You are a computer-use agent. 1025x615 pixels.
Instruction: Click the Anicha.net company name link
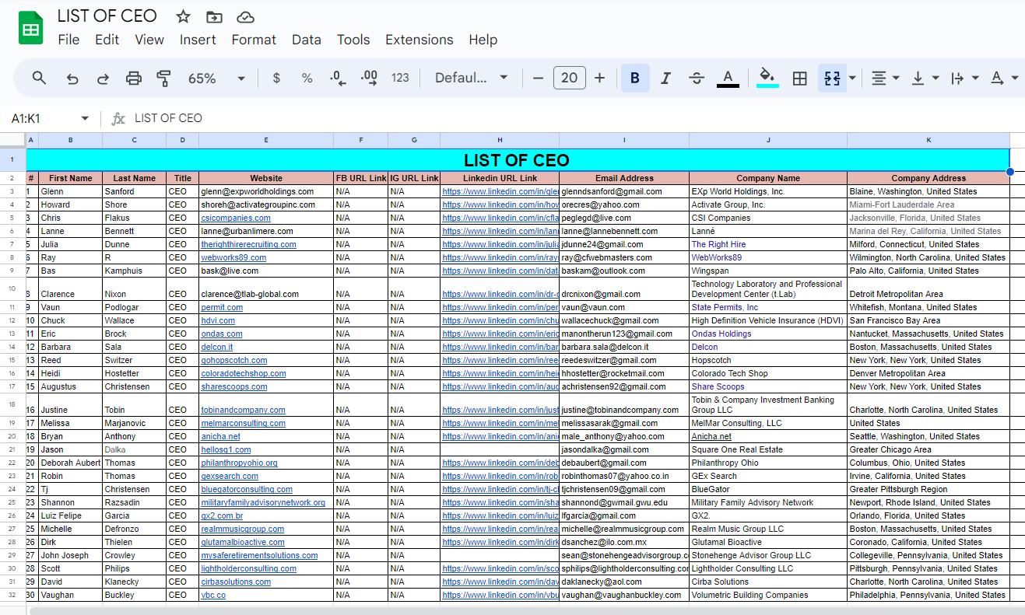(711, 436)
